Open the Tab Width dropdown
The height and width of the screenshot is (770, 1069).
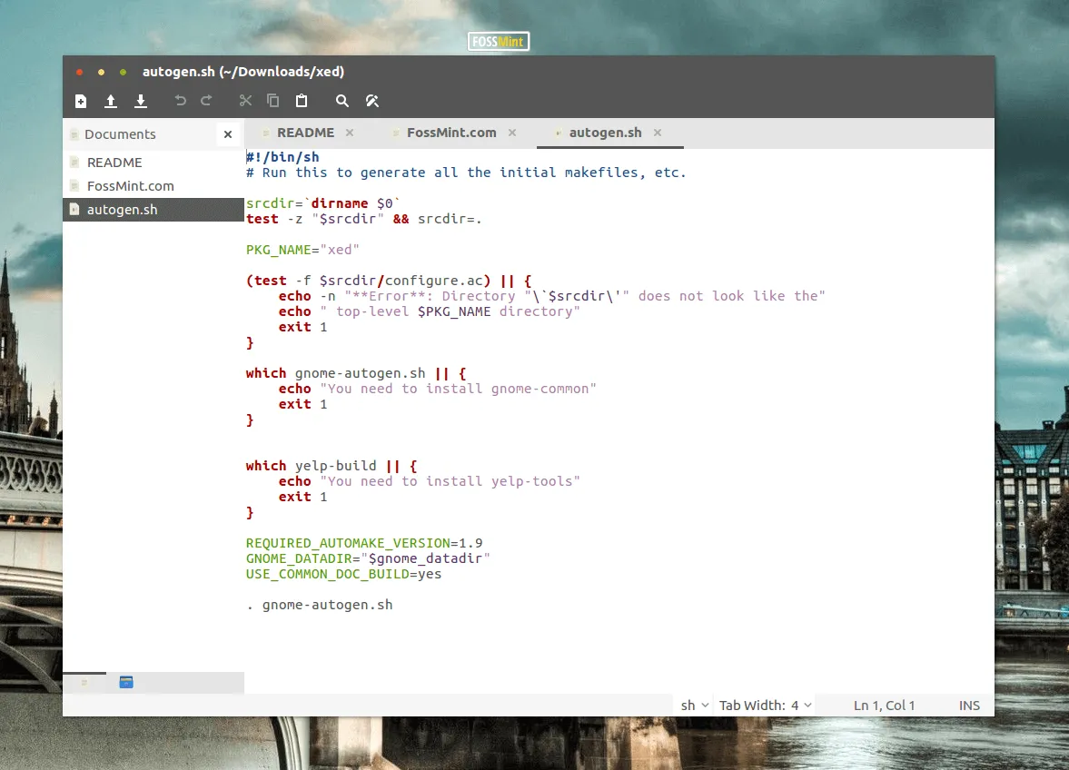click(765, 705)
